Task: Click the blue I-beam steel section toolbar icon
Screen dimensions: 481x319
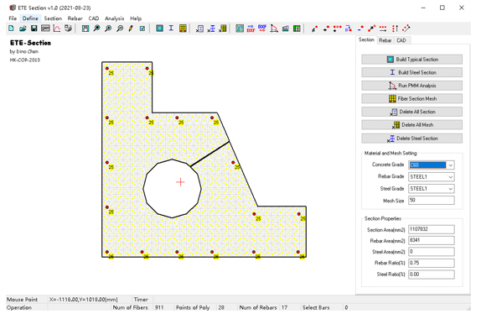Action: click(171, 29)
